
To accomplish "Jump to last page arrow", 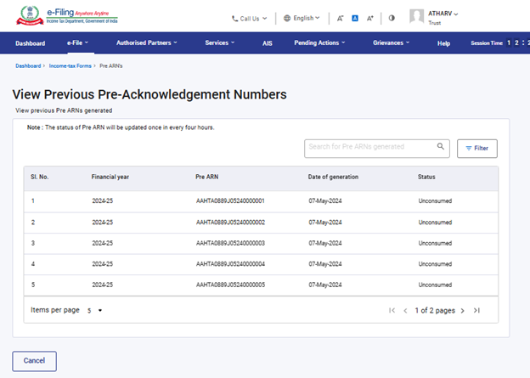I will pos(476,311).
